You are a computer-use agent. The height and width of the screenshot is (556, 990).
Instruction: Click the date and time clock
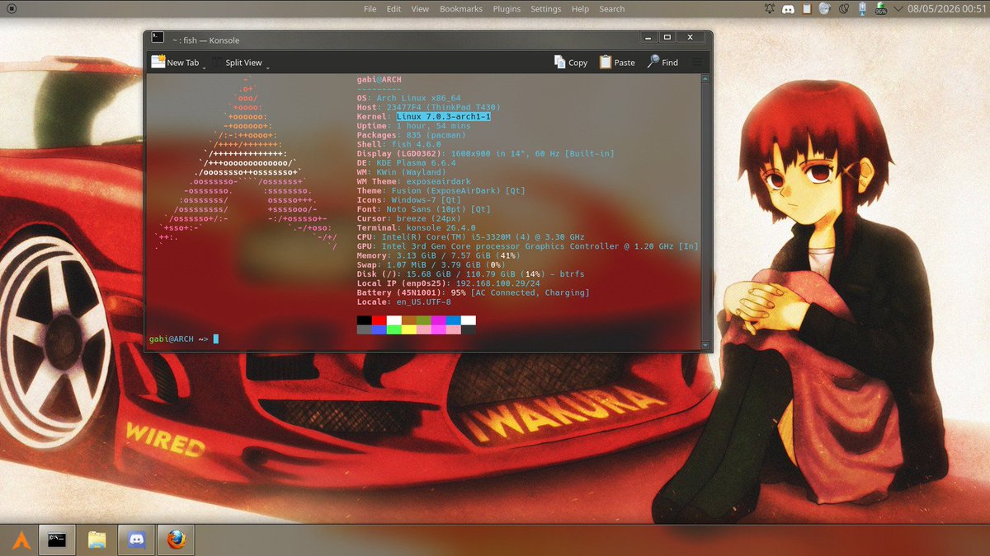tap(945, 9)
